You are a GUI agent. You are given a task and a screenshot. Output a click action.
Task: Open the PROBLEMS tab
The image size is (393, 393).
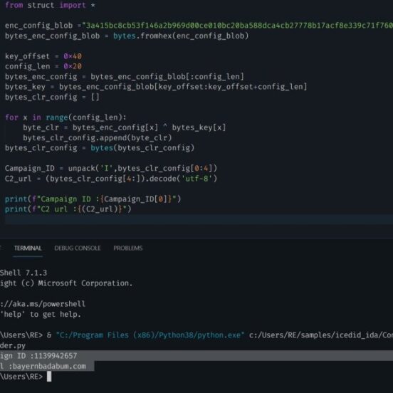[x=128, y=248]
